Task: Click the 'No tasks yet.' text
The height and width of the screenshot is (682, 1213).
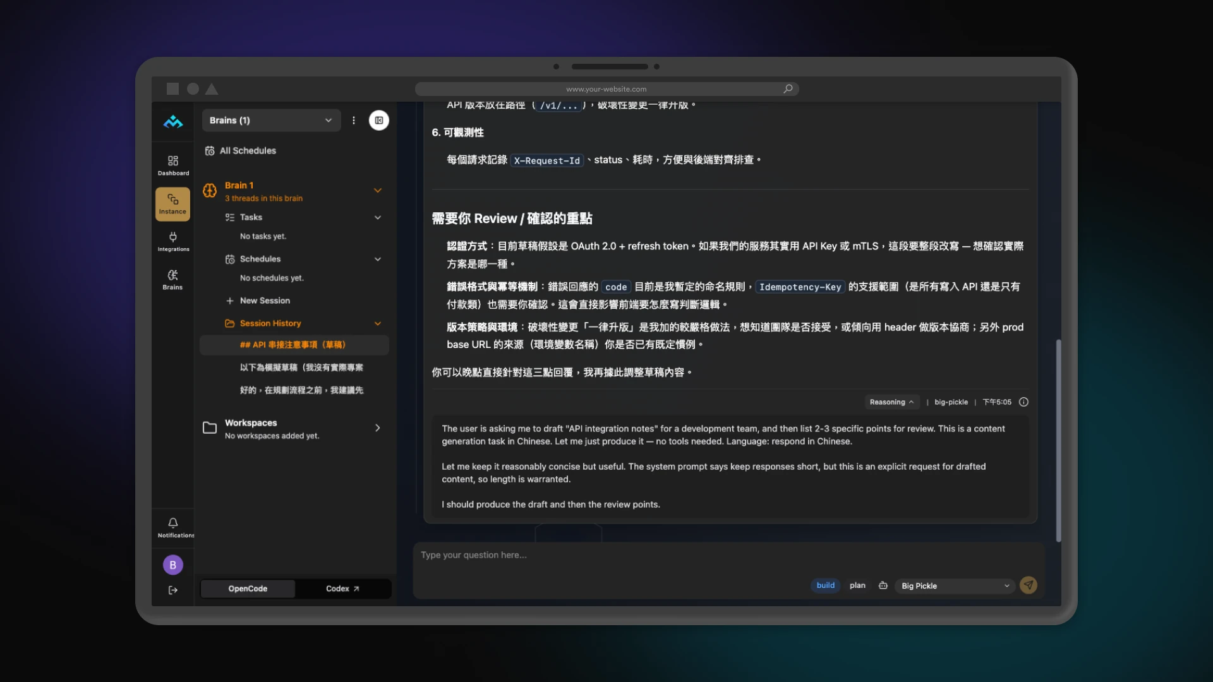Action: (x=263, y=237)
